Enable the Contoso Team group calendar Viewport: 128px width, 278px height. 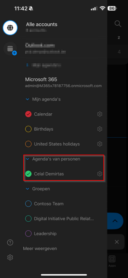click(x=28, y=204)
